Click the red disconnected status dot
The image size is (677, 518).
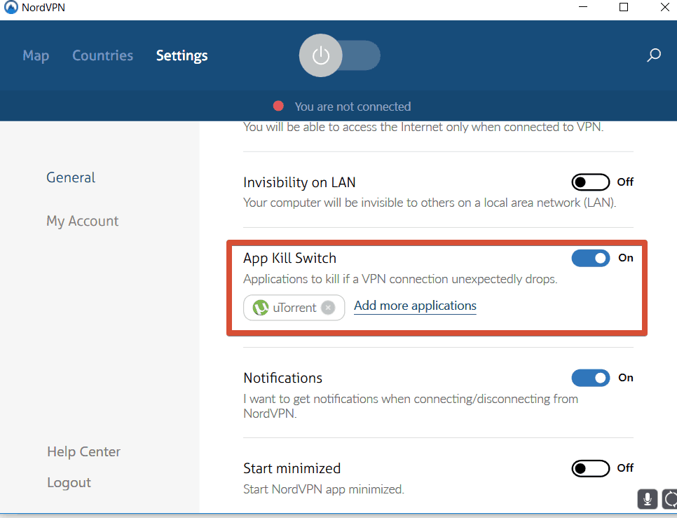pyautogui.click(x=278, y=106)
